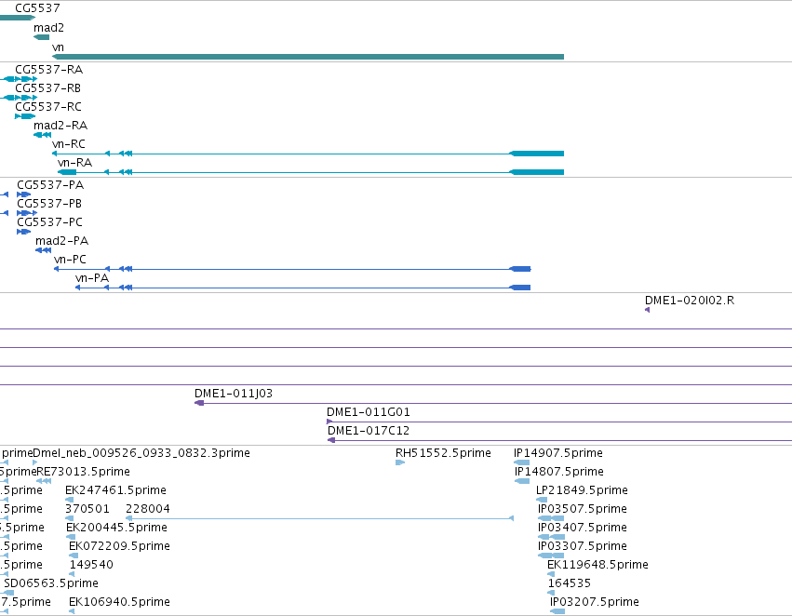Click the LP21849.5prime feature glyph
Viewport: 792px width, 616px height.
coord(542,500)
